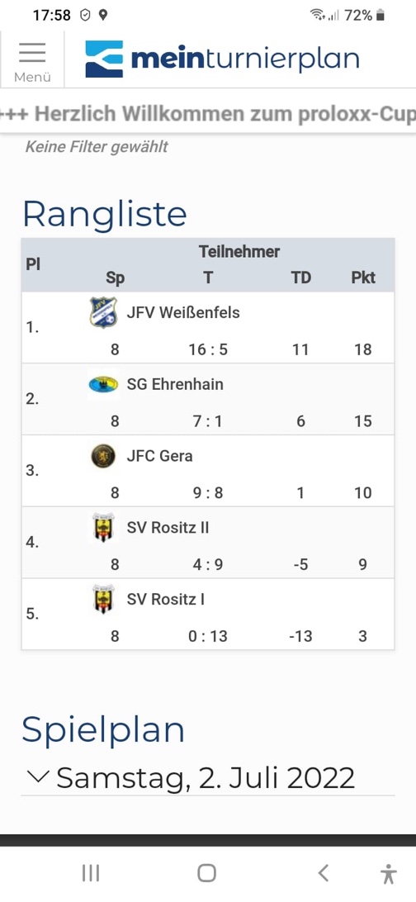Image resolution: width=416 pixels, height=902 pixels.
Task: Tap the SG Ehrenhain club logo
Action: (x=103, y=384)
